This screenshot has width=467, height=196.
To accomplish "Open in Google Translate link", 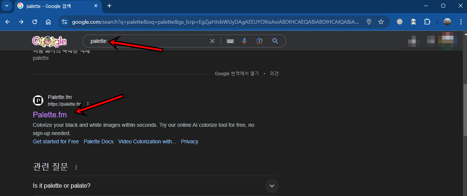I will (x=237, y=73).
